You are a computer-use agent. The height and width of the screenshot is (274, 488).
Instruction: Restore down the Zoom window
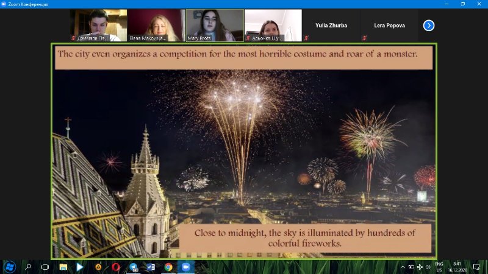(463, 4)
